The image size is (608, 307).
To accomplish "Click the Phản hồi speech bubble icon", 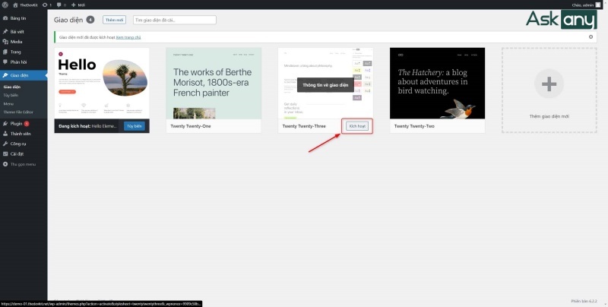I will 5,62.
